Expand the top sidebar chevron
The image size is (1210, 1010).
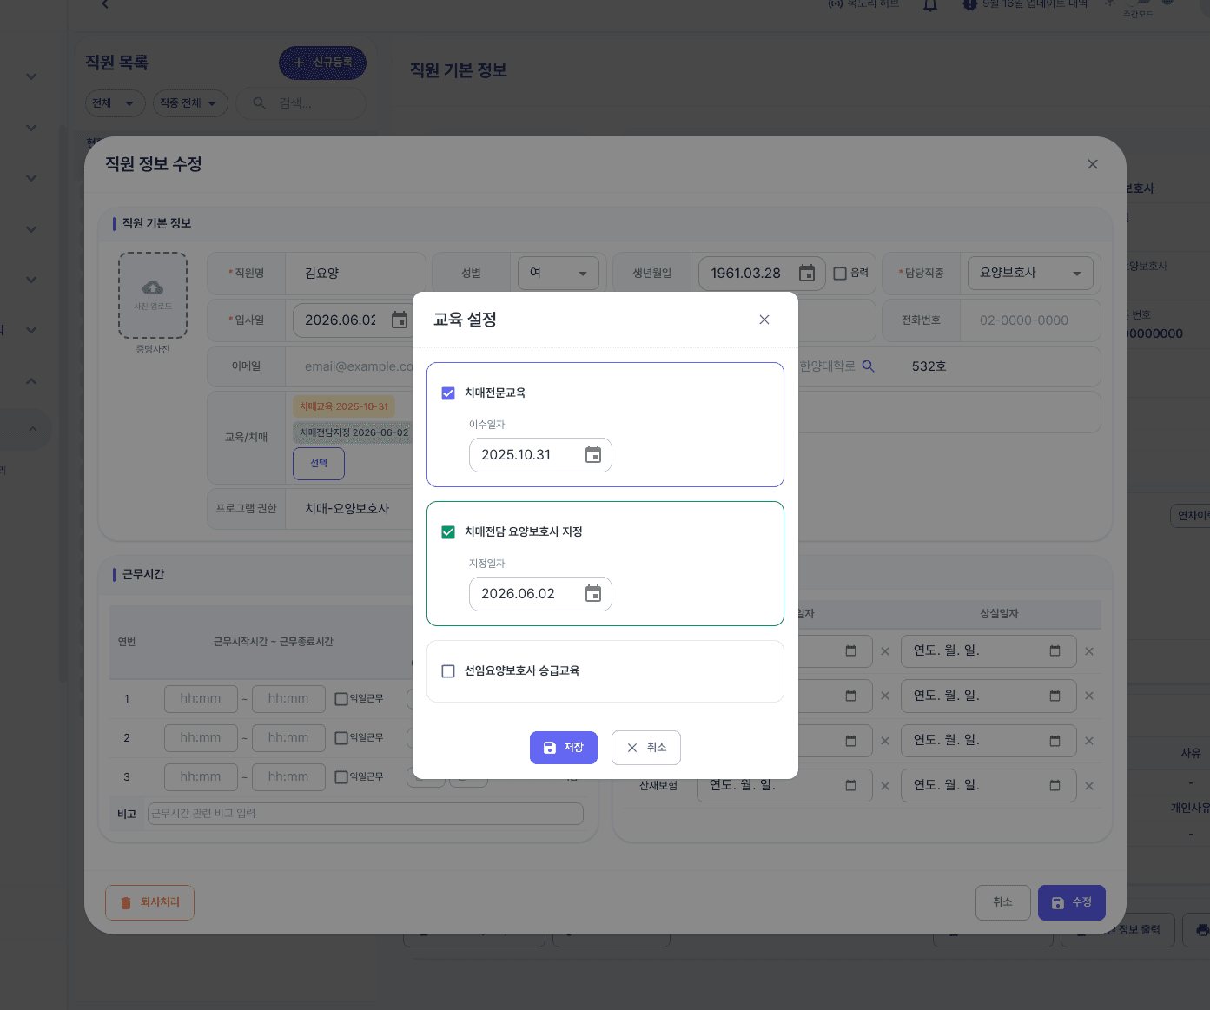[x=31, y=76]
